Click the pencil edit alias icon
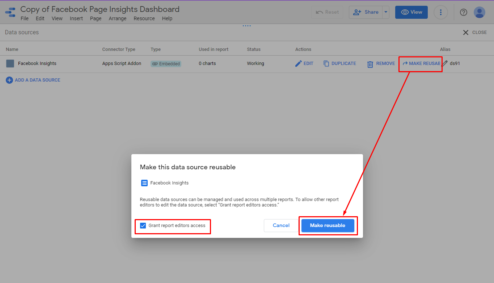 pos(445,64)
